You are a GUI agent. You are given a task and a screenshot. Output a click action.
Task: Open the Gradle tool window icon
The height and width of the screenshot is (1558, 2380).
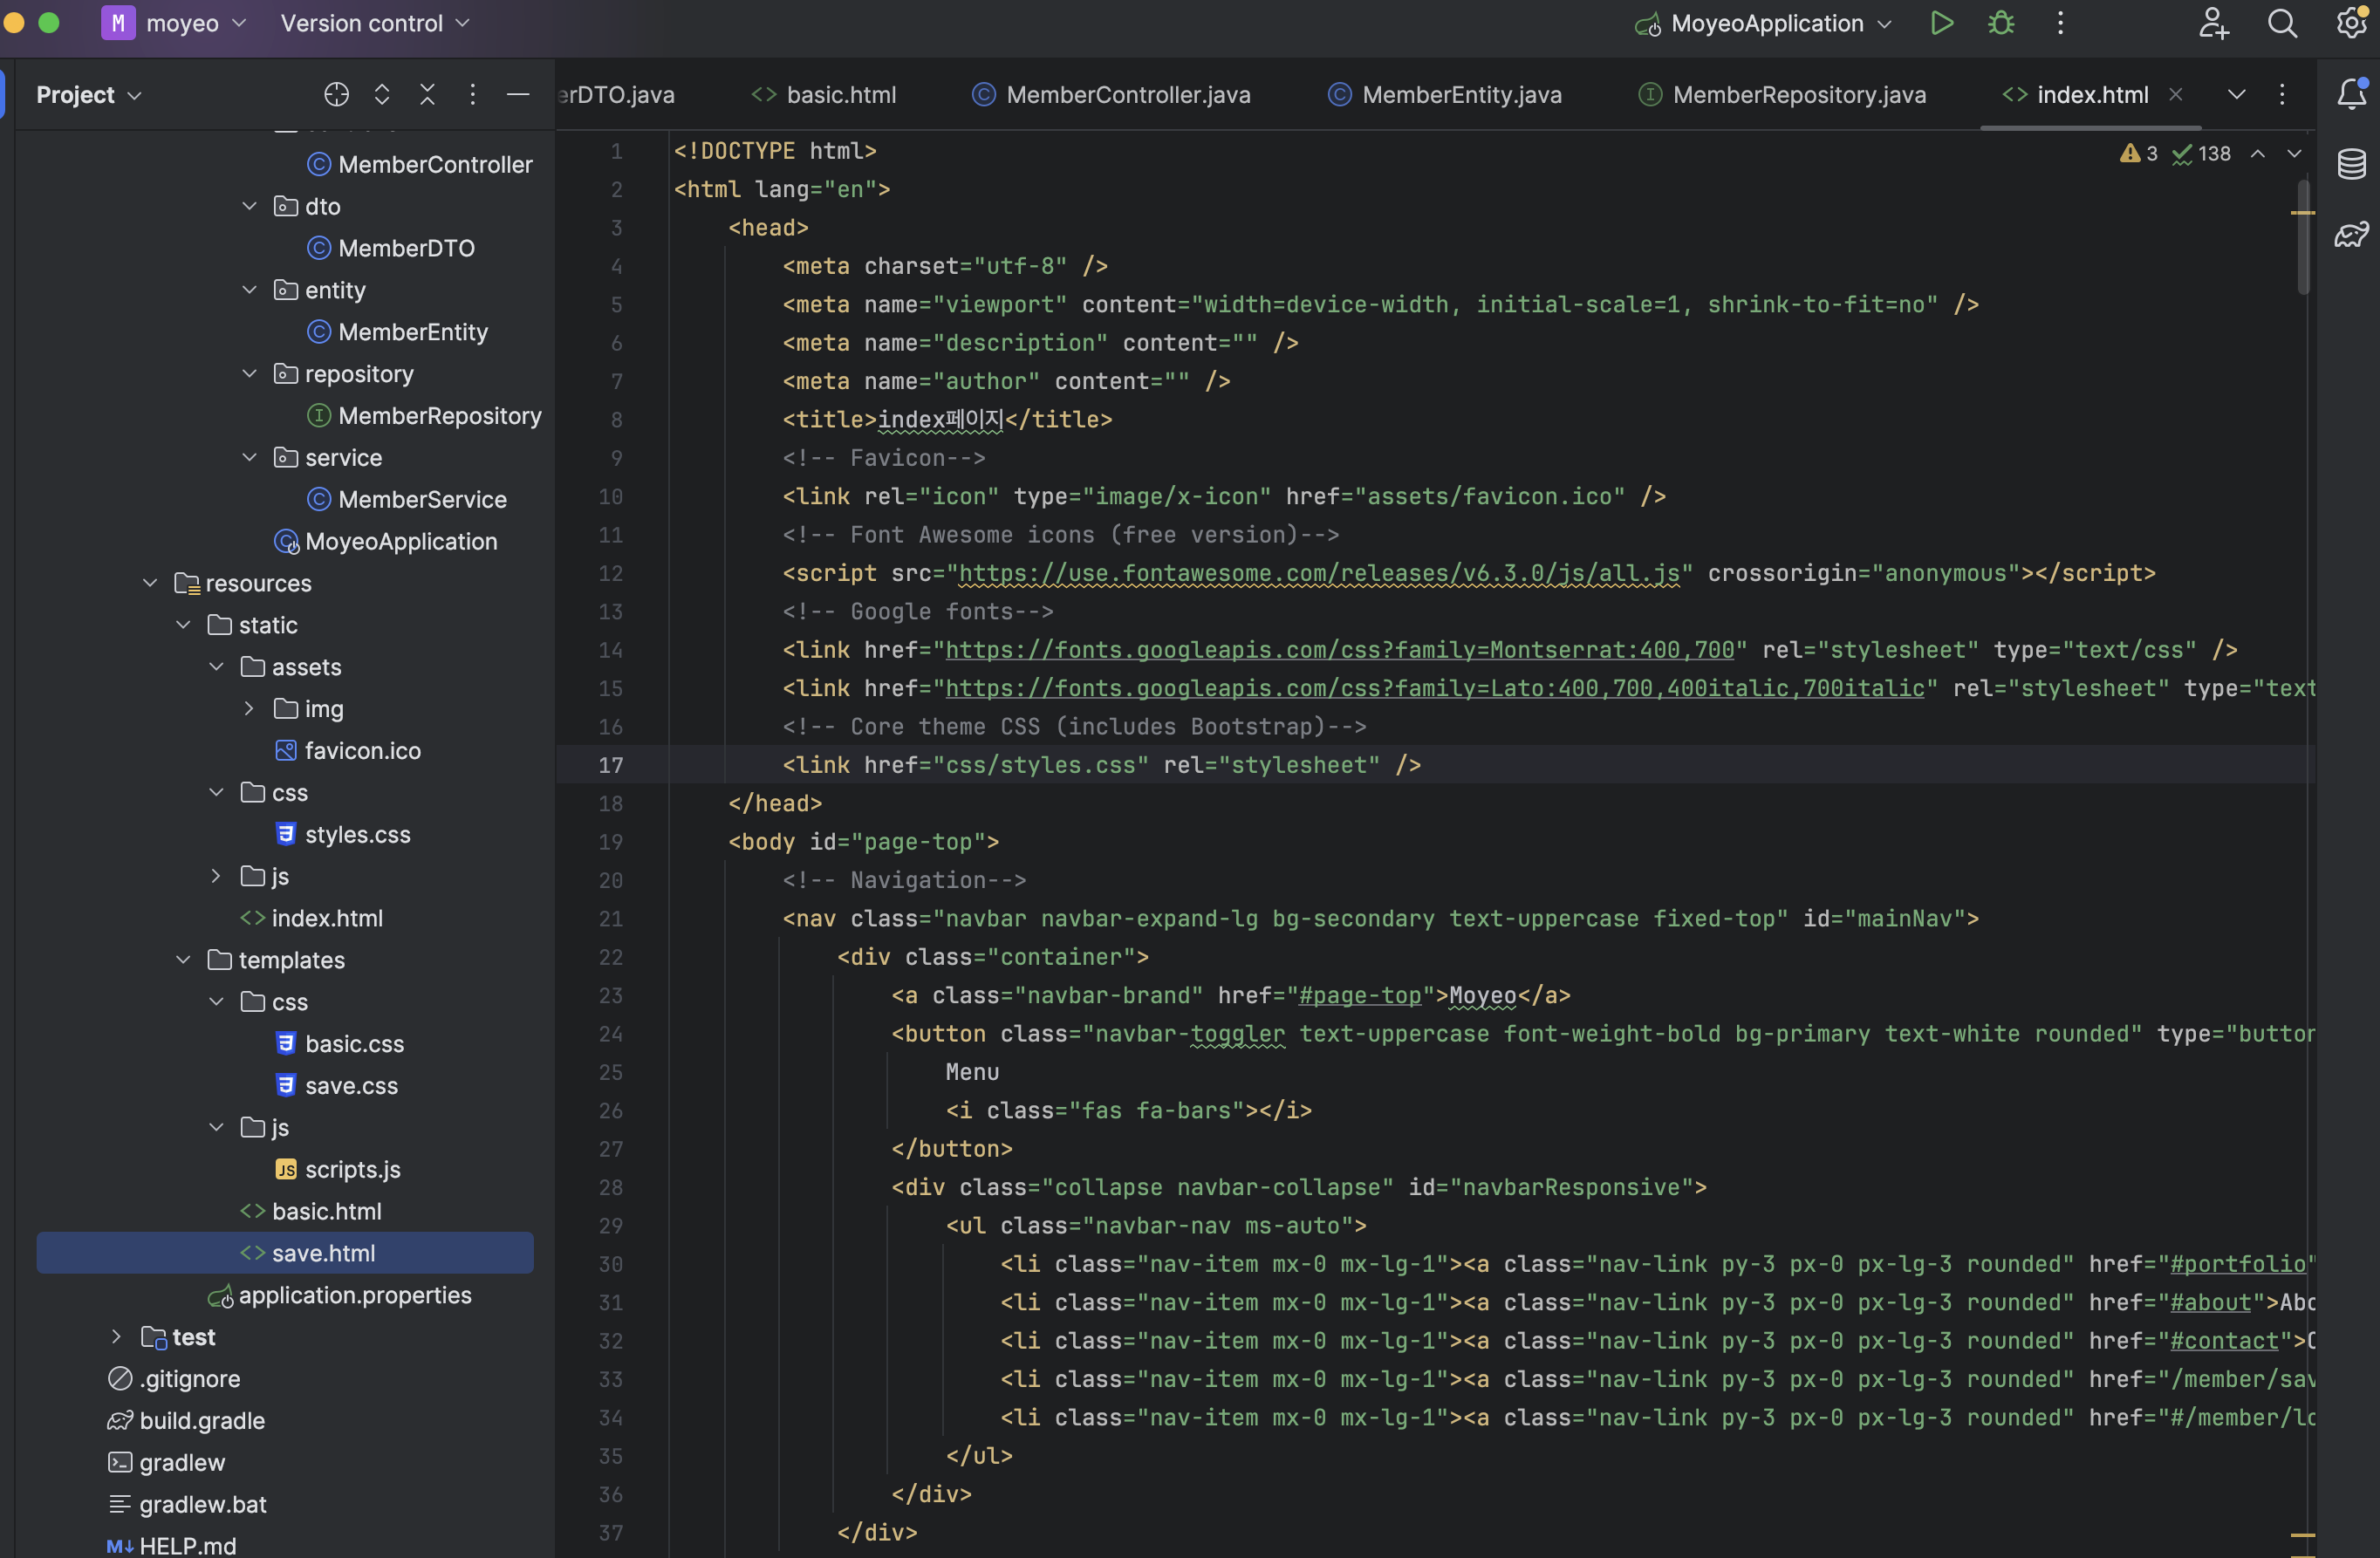(2351, 235)
